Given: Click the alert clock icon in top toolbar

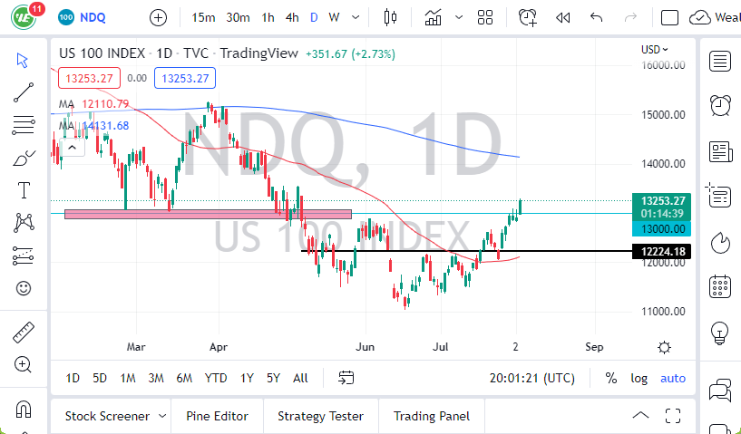Looking at the screenshot, I should 527,17.
